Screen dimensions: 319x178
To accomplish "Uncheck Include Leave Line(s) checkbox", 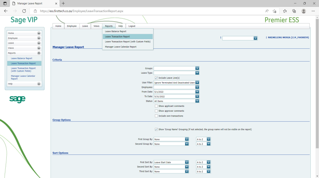I will [x=156, y=78].
